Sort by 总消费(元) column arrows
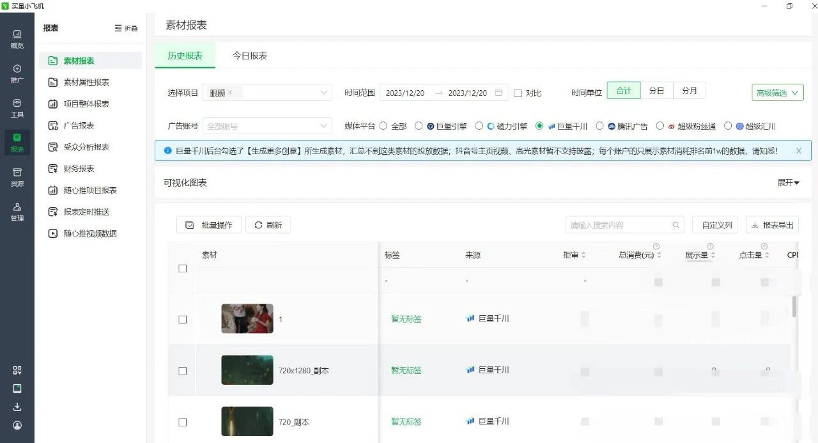Screen dimensions: 818x443 click(659, 255)
